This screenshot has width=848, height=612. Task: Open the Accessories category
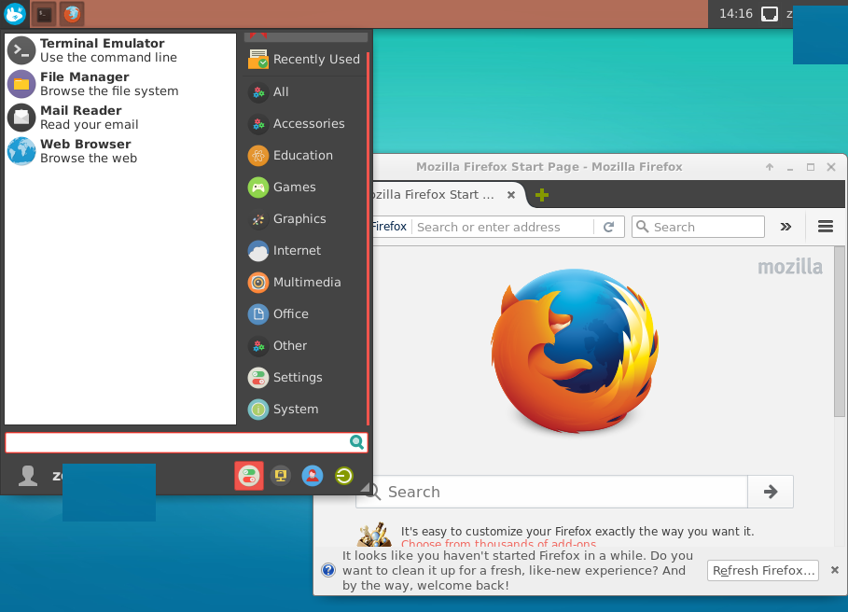(304, 124)
